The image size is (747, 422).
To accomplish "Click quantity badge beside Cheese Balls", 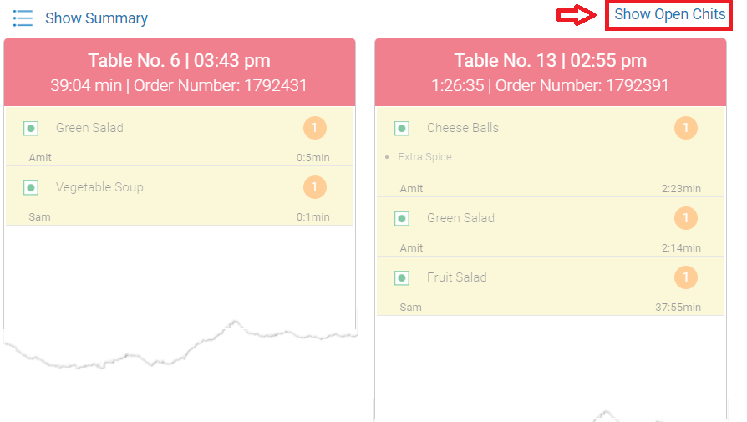I will [x=686, y=128].
